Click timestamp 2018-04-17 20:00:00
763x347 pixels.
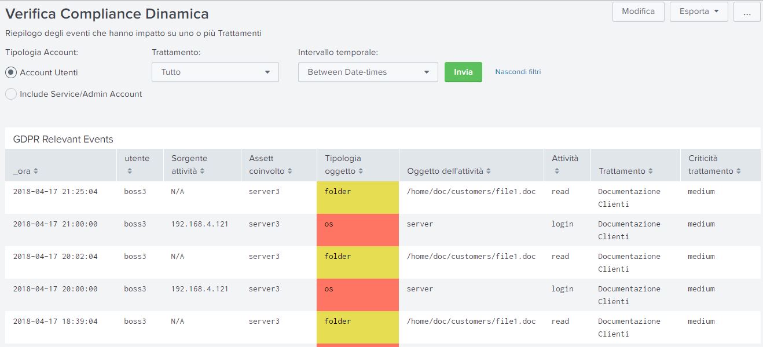56,288
